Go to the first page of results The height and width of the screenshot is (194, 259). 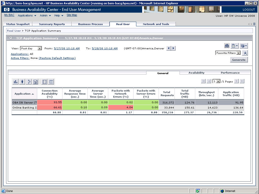pyautogui.click(x=203, y=81)
